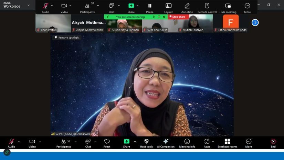This screenshot has width=284, height=160.
Task: Show next participants with blue arrow
Action: (255, 23)
